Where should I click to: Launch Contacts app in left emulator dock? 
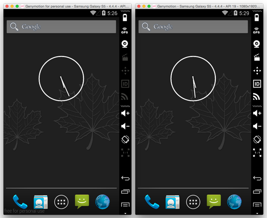pyautogui.click(x=40, y=202)
